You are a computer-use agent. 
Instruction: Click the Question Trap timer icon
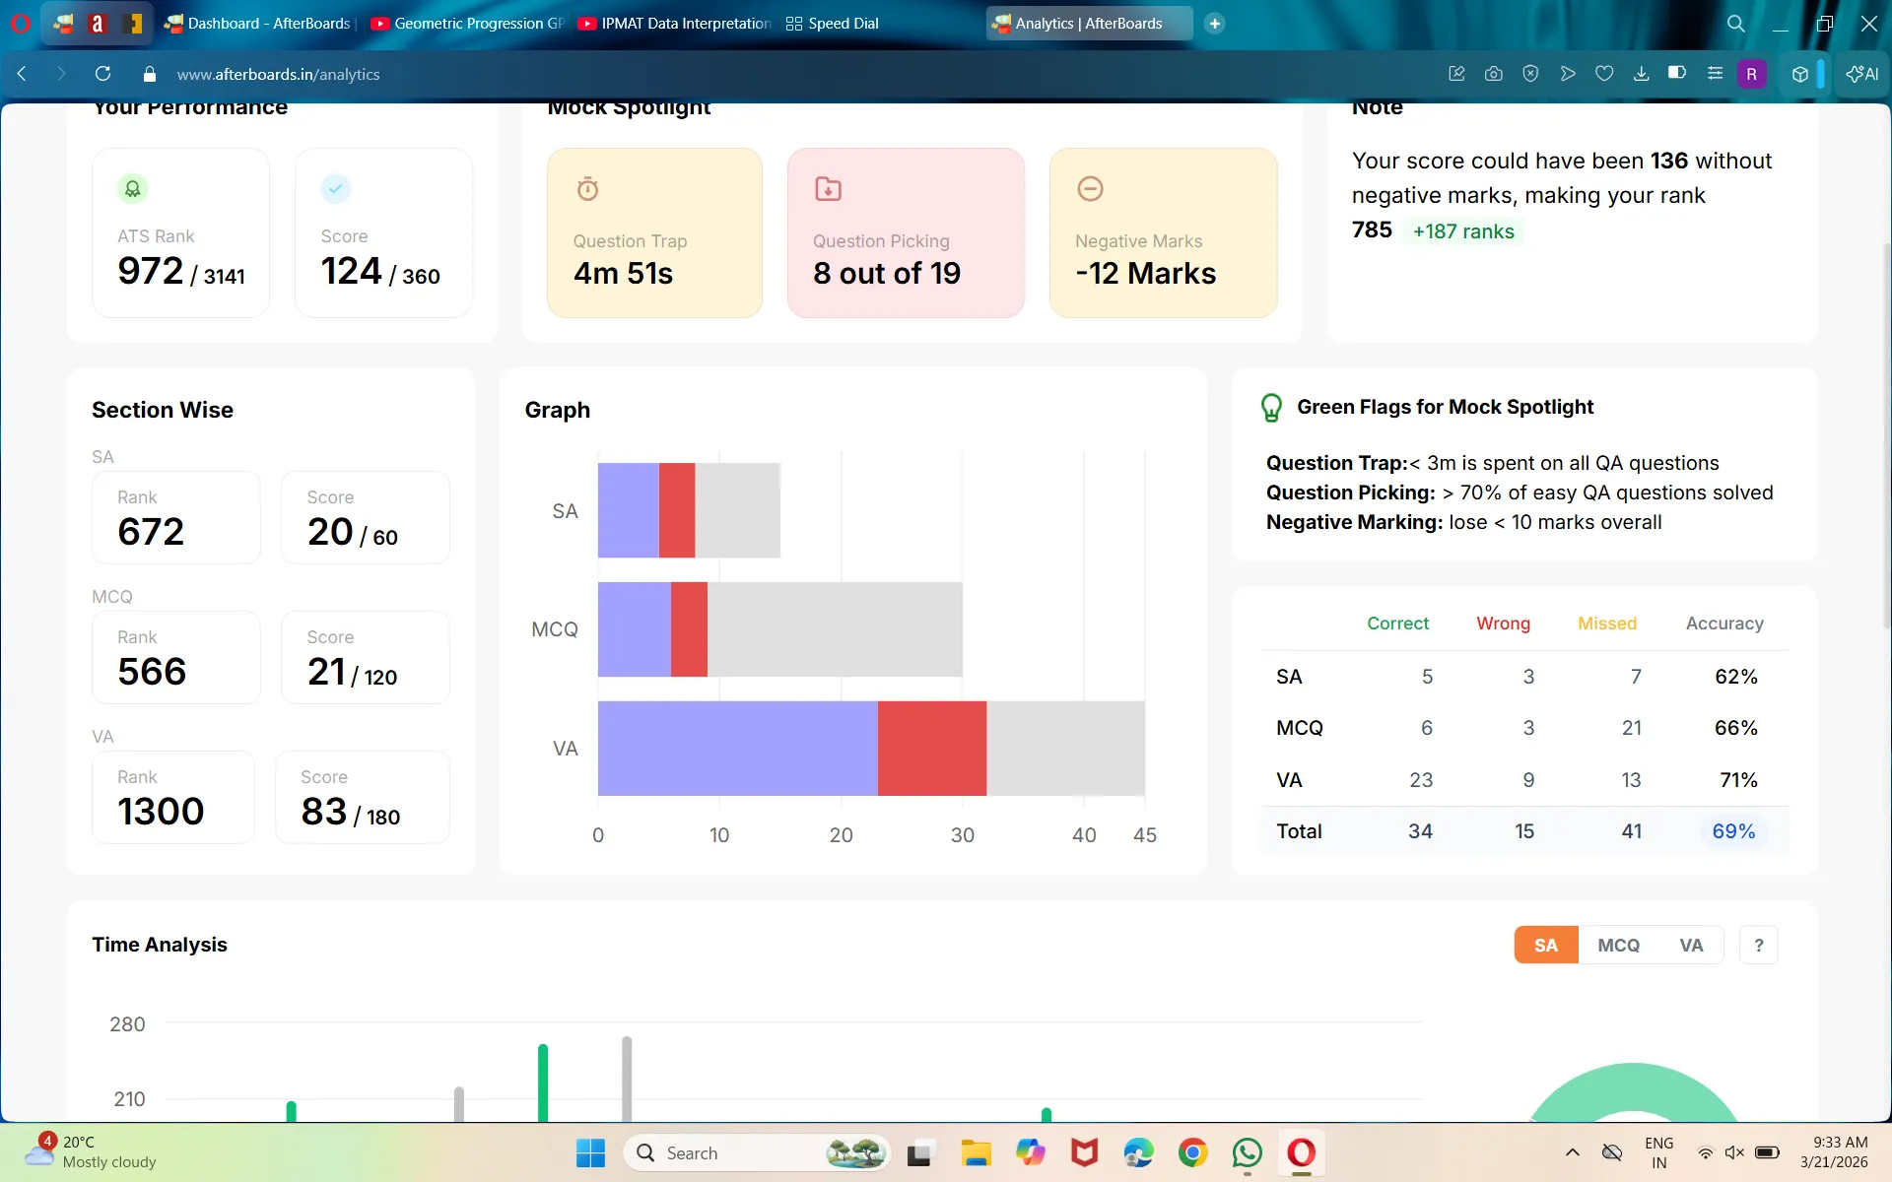(588, 188)
